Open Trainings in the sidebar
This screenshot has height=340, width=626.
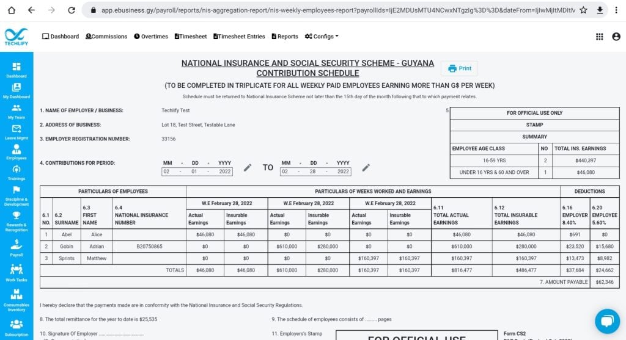tap(17, 173)
